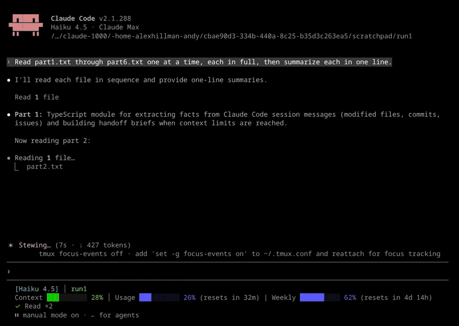This screenshot has height=326, width=459.
Task: Click the highlighted user prompt about part1.txt
Action: (x=199, y=62)
